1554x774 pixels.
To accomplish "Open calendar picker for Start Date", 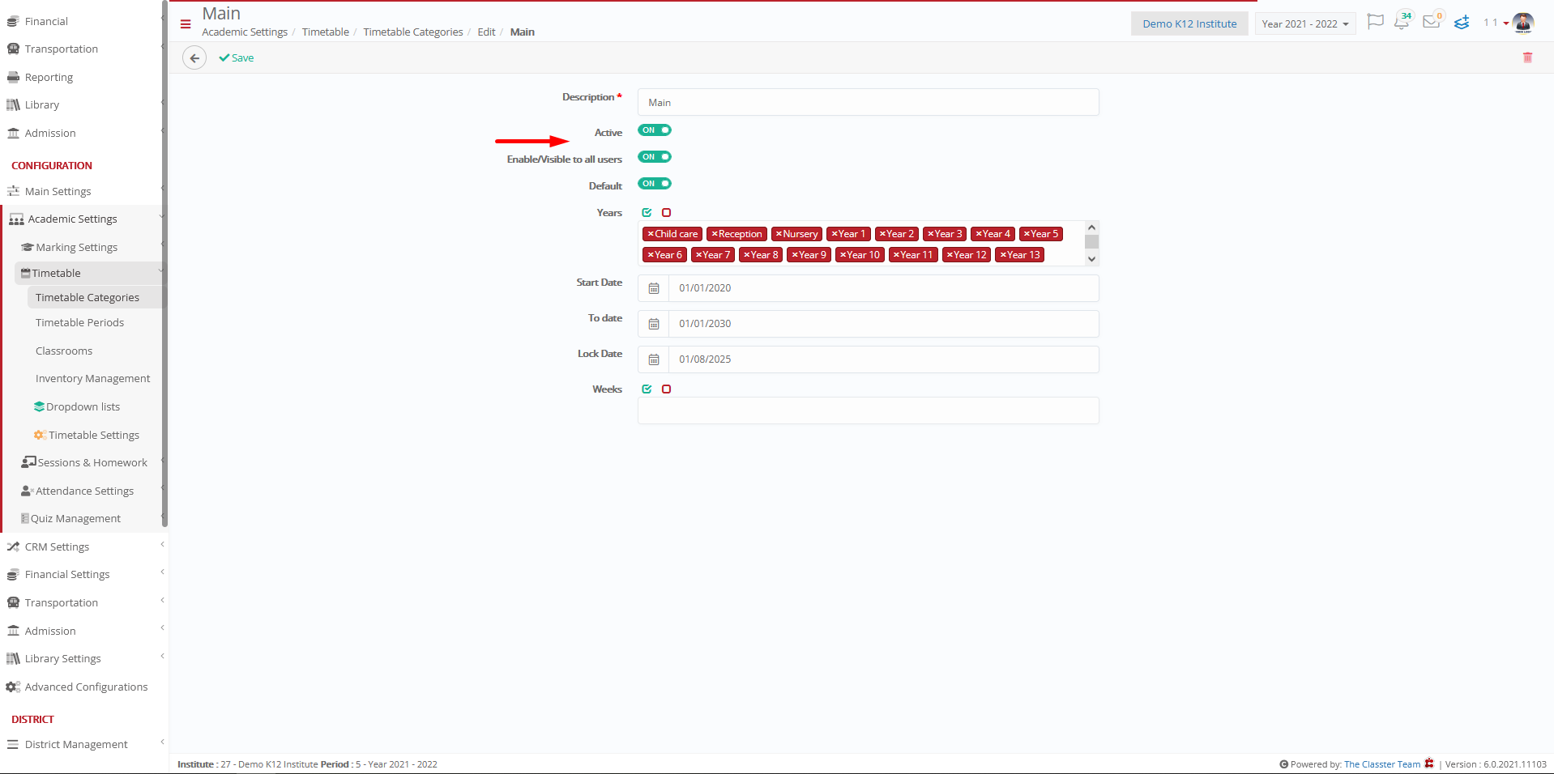I will pyautogui.click(x=654, y=288).
